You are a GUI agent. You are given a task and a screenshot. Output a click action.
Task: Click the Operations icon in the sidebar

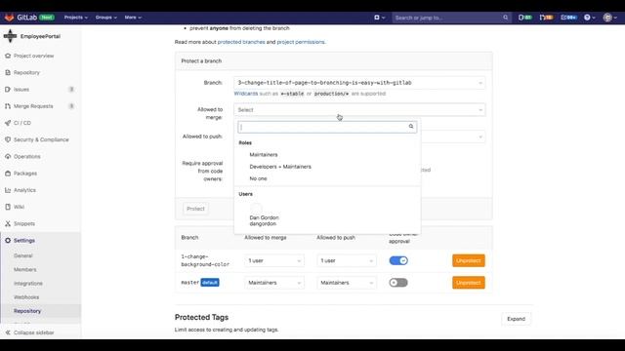8,156
